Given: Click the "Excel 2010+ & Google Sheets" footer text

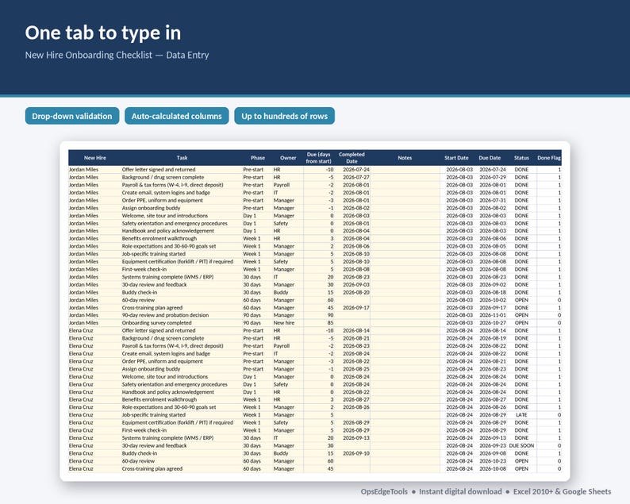Looking at the screenshot, I should click(x=562, y=491).
